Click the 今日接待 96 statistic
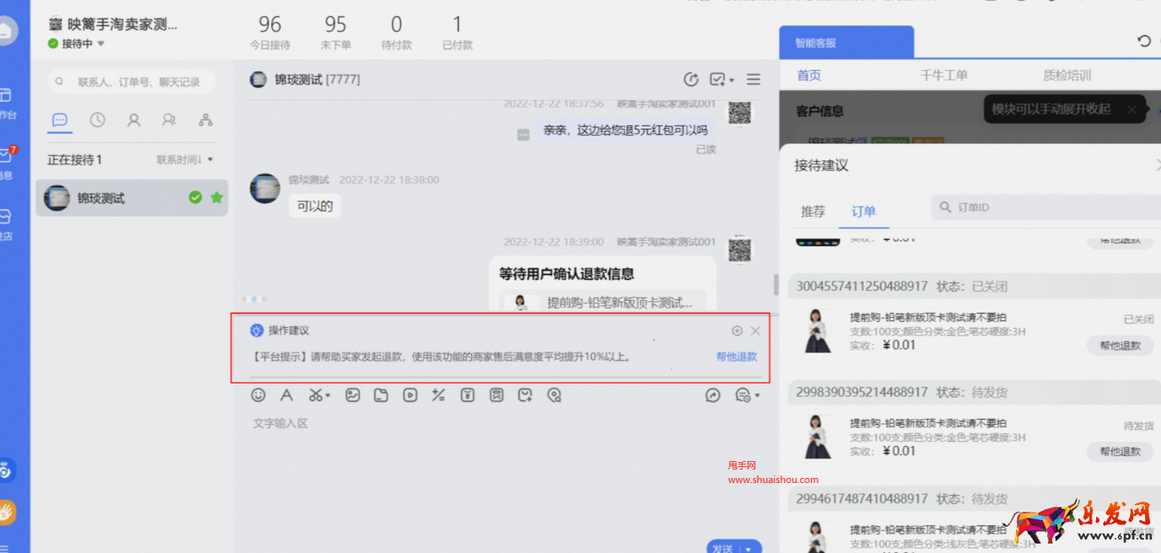The height and width of the screenshot is (553, 1161). [x=270, y=33]
